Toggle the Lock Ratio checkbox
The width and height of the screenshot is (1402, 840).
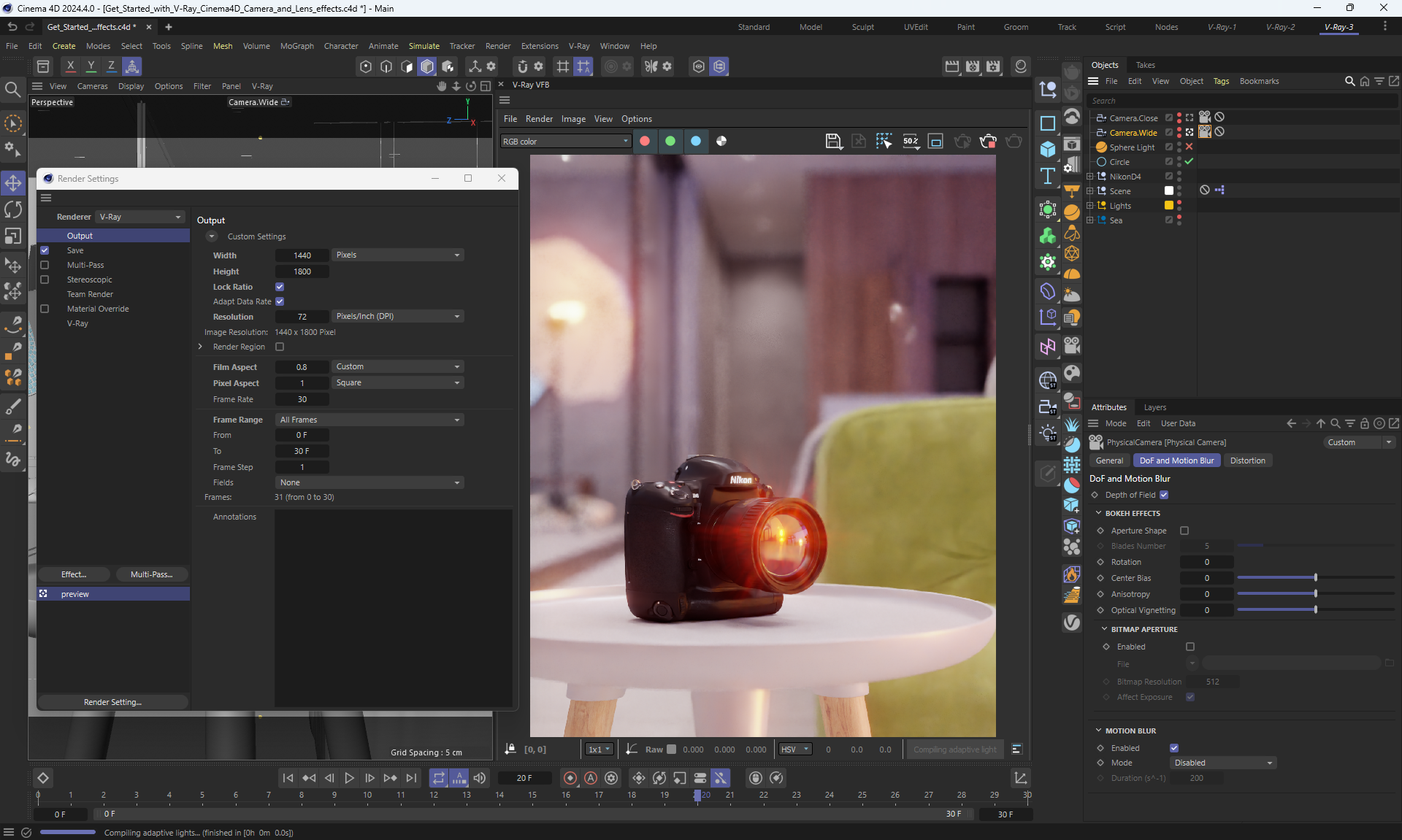click(x=280, y=287)
